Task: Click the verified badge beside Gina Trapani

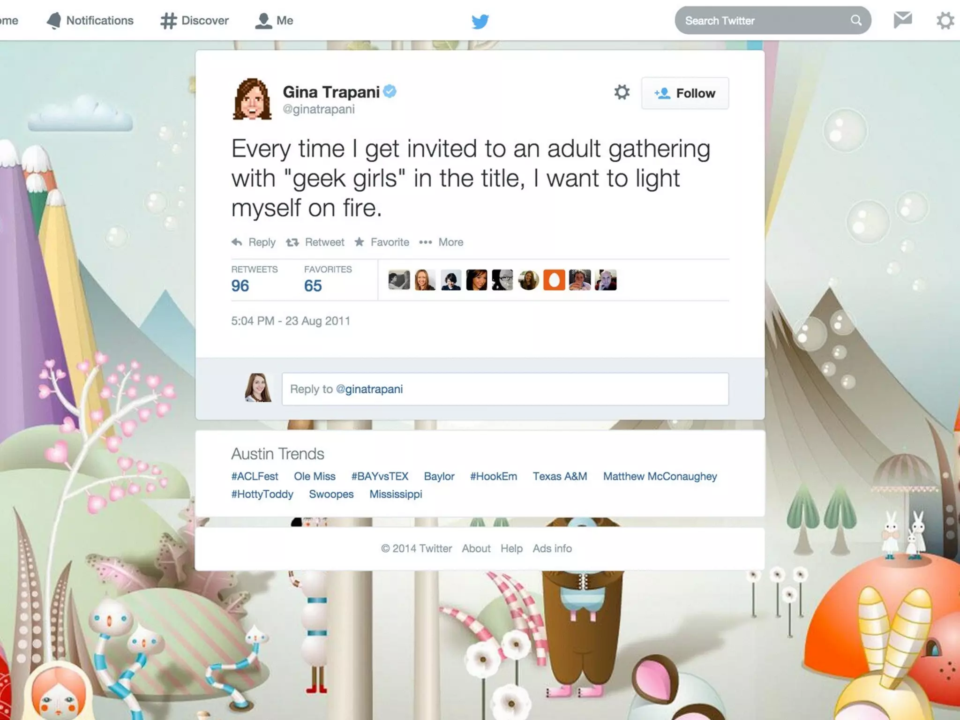Action: (390, 91)
